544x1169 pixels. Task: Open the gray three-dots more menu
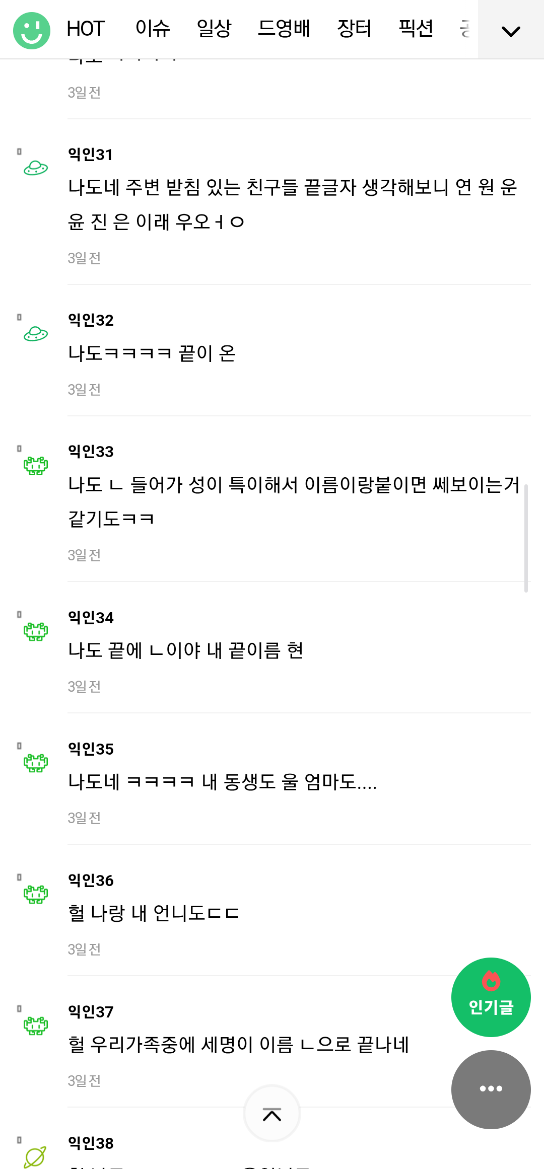[x=491, y=1089]
